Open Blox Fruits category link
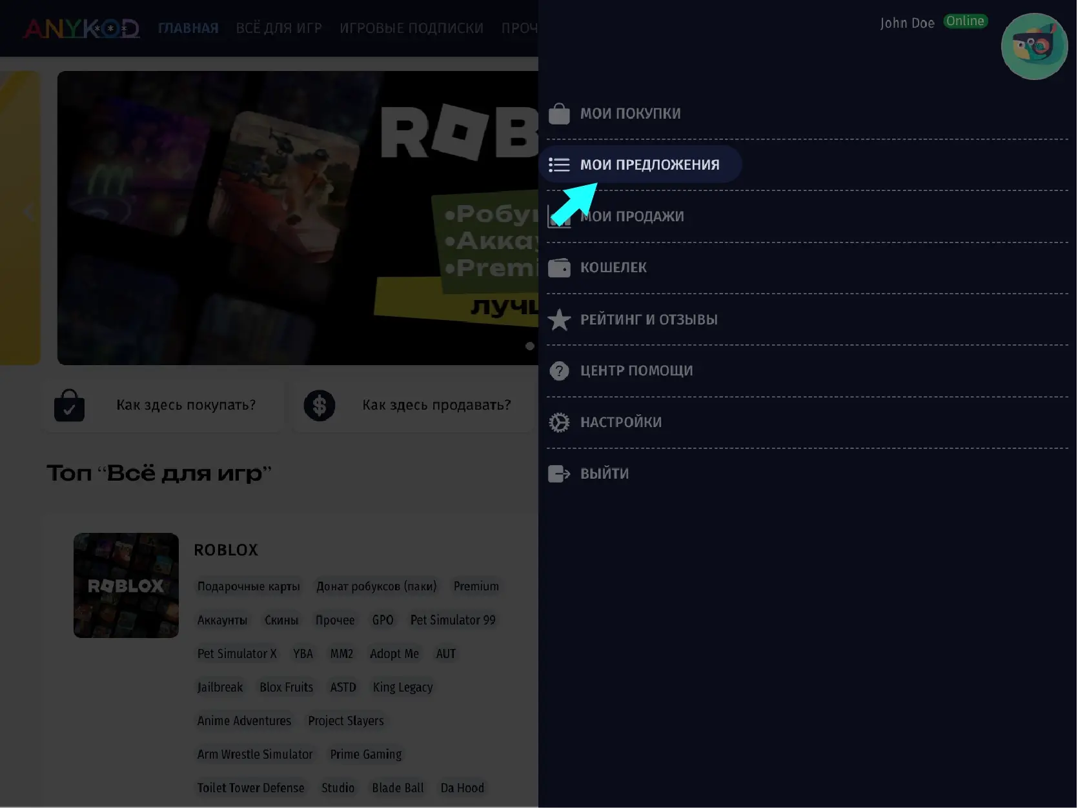The width and height of the screenshot is (1078, 809). coord(287,687)
